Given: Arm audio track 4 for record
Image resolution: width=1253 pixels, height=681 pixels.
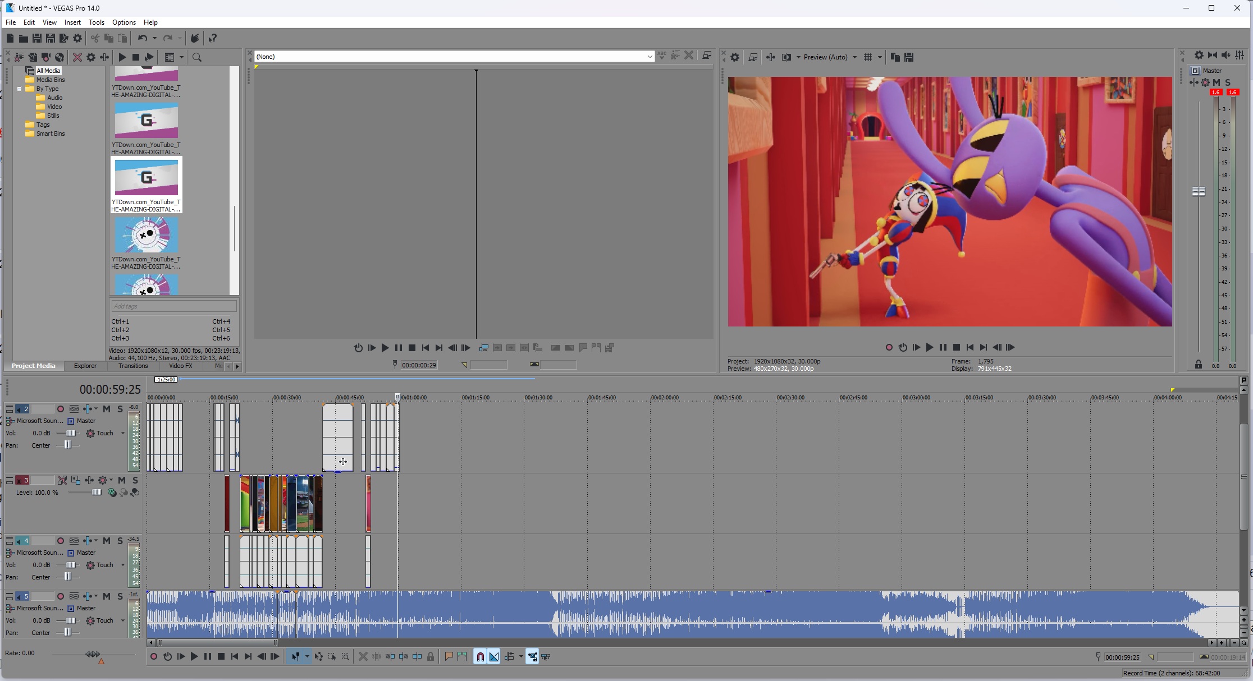Looking at the screenshot, I should pos(61,541).
